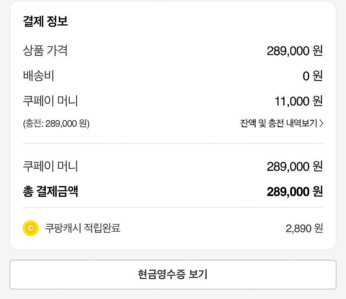The height and width of the screenshot is (299, 346).
Task: Click the 쿠팡캐시 적립완료 text
Action: pos(83,228)
